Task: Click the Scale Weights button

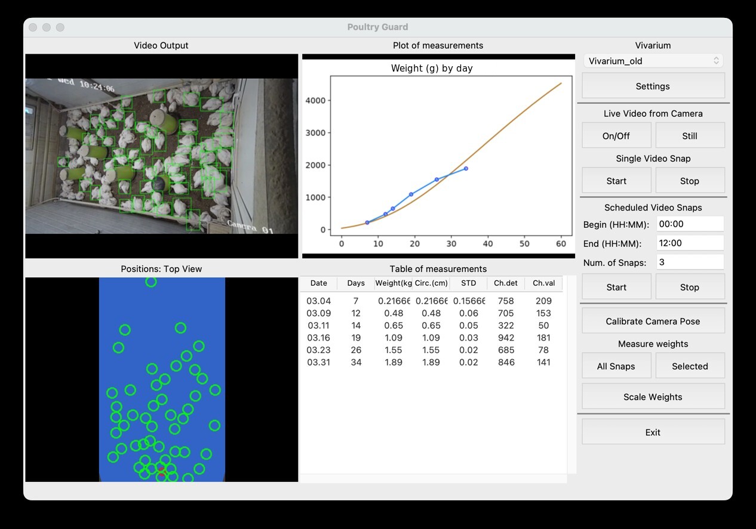Action: coord(653,397)
